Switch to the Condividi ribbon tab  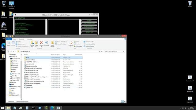[22, 39]
